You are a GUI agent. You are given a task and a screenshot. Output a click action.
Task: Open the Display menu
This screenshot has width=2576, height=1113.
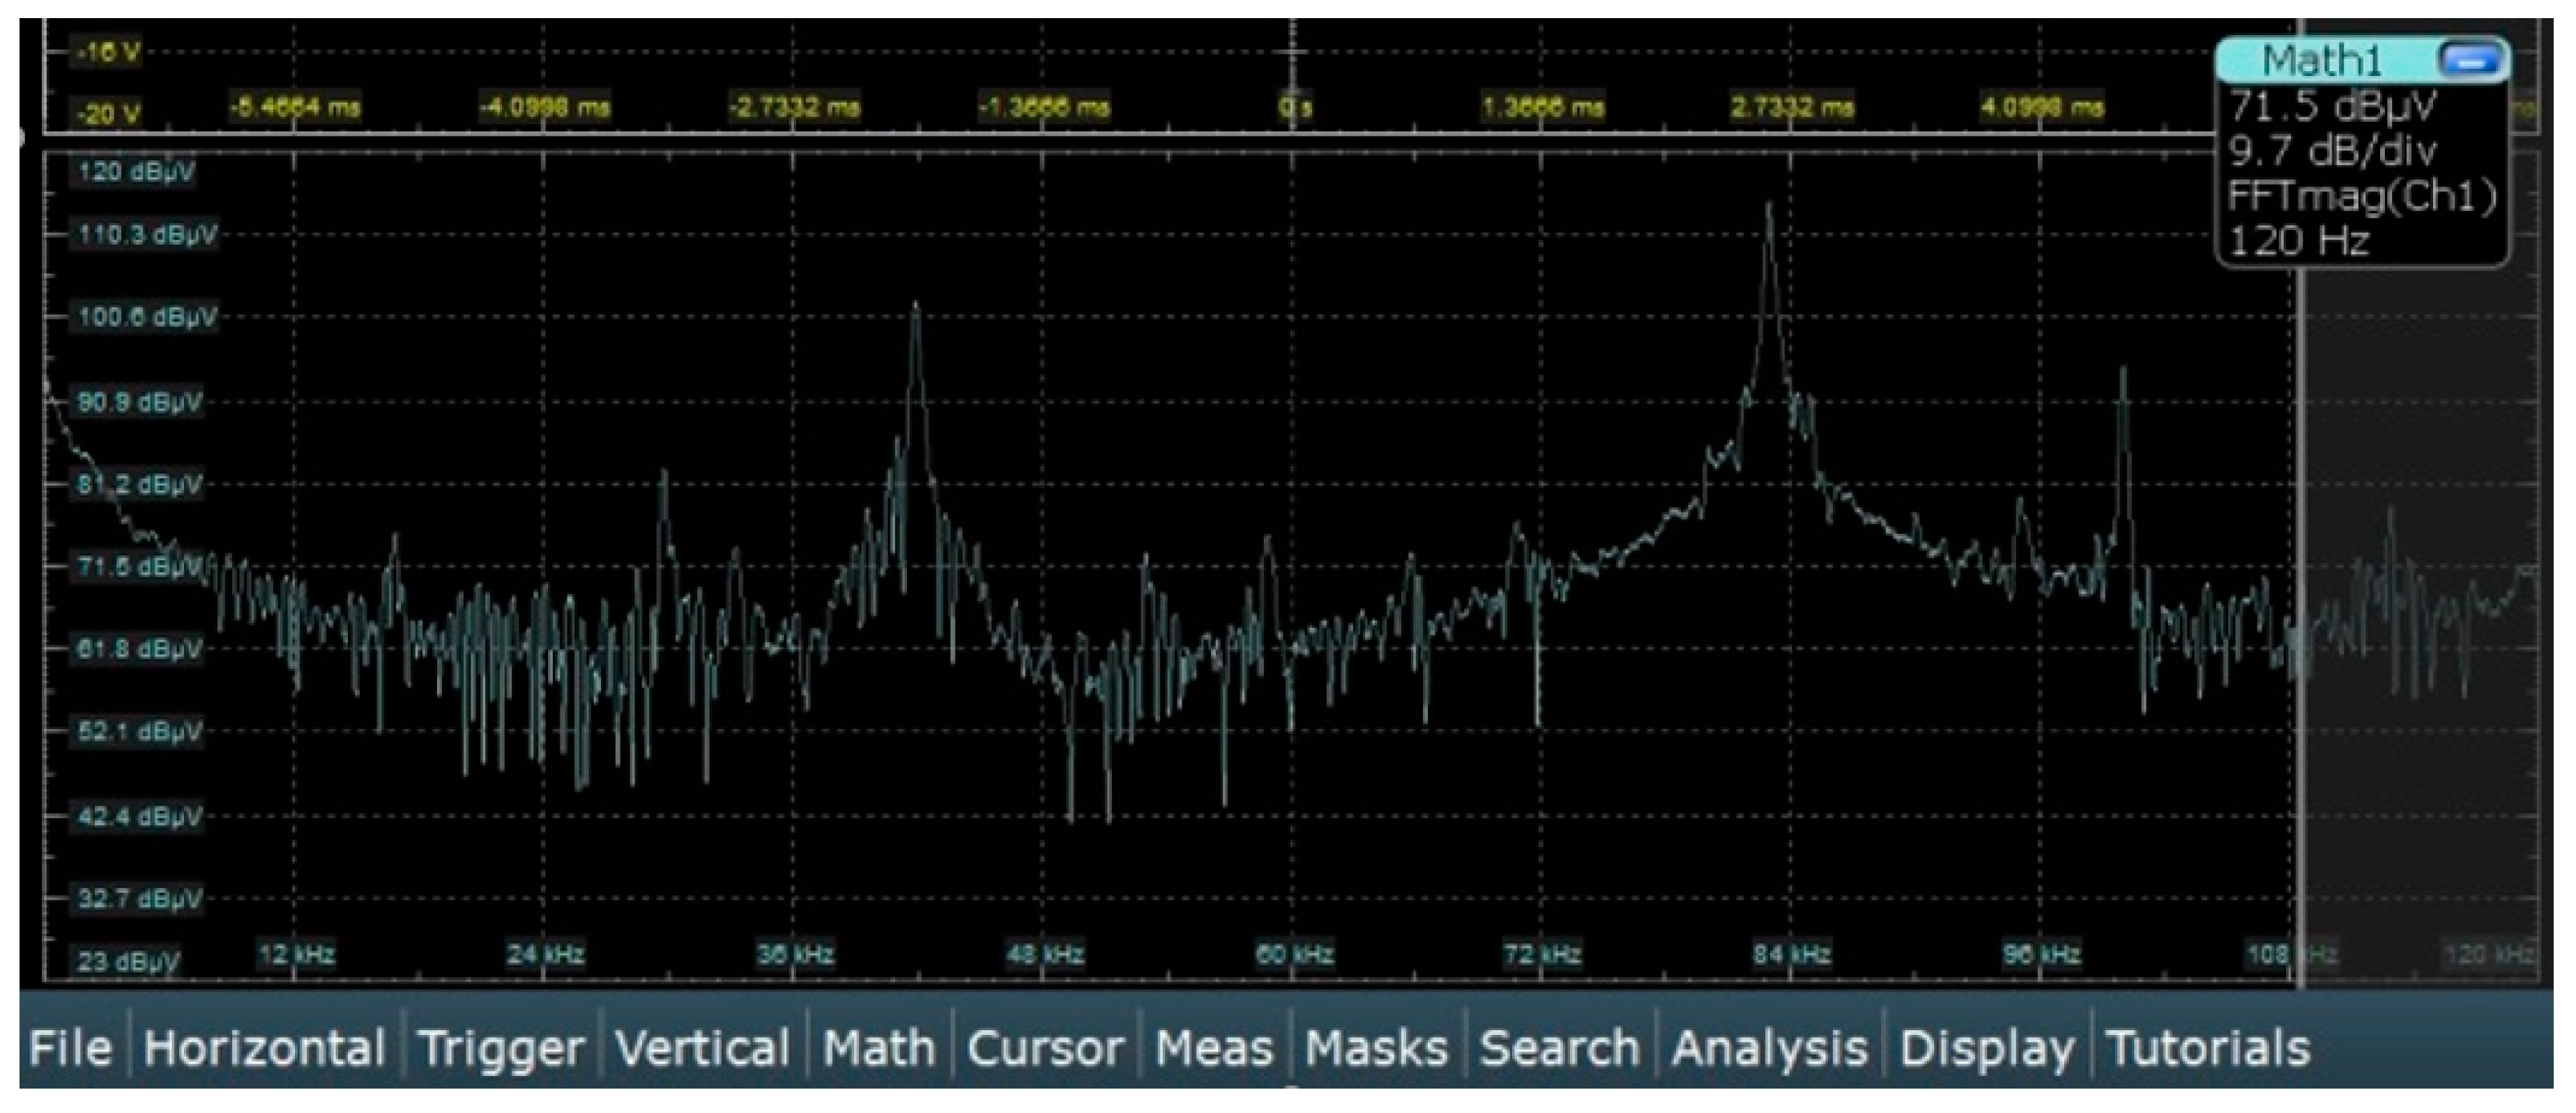pyautogui.click(x=1986, y=1049)
